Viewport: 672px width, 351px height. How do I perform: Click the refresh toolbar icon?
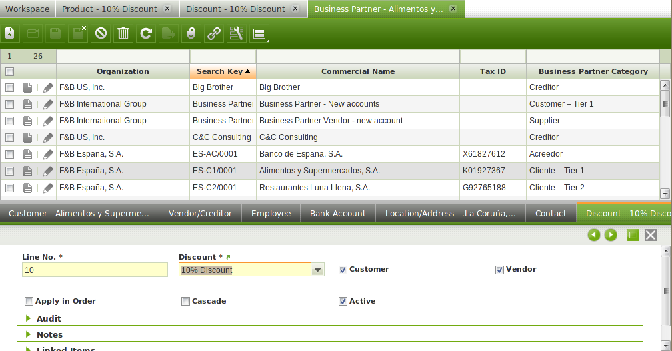point(145,33)
